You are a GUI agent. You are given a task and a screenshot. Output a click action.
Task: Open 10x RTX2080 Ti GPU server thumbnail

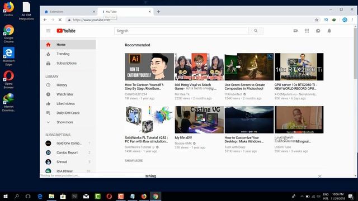(299, 67)
